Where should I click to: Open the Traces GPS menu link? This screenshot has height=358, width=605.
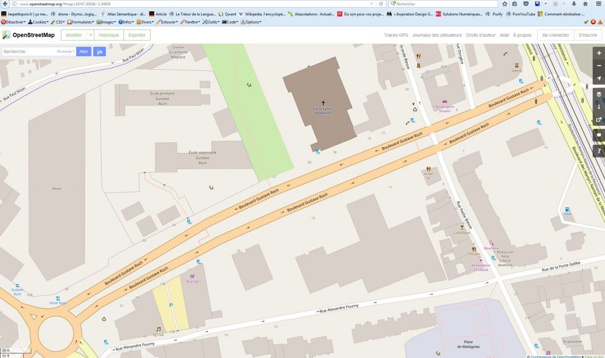[396, 35]
